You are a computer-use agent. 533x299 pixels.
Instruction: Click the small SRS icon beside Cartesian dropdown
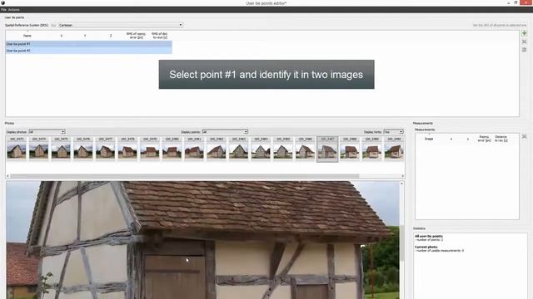(53, 25)
